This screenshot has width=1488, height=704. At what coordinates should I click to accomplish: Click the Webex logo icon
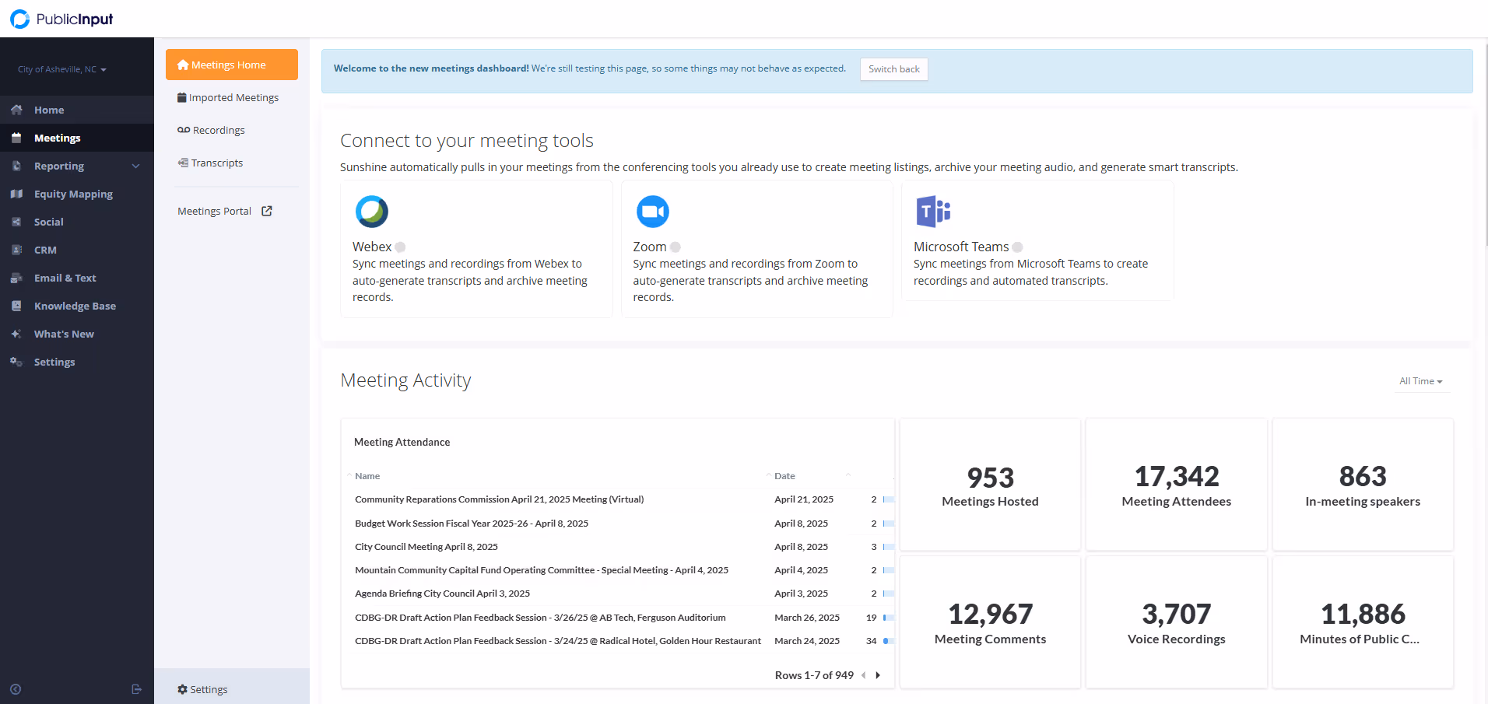click(x=372, y=212)
